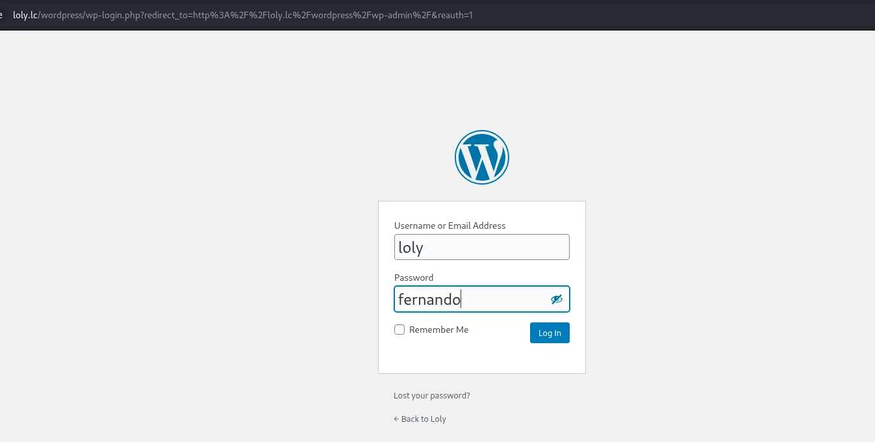Click the WordPress logo
The height and width of the screenshot is (442, 875).
pos(482,157)
